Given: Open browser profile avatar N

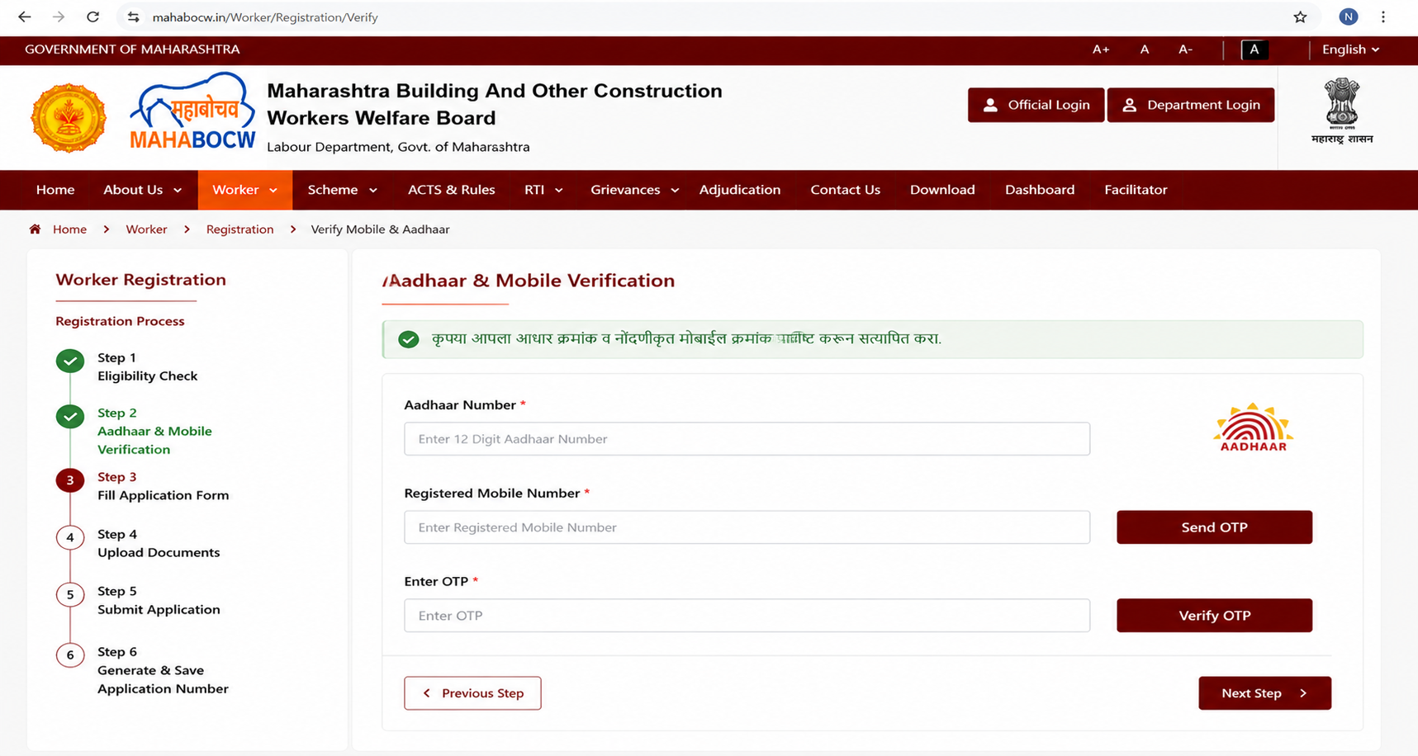Looking at the screenshot, I should pos(1348,17).
